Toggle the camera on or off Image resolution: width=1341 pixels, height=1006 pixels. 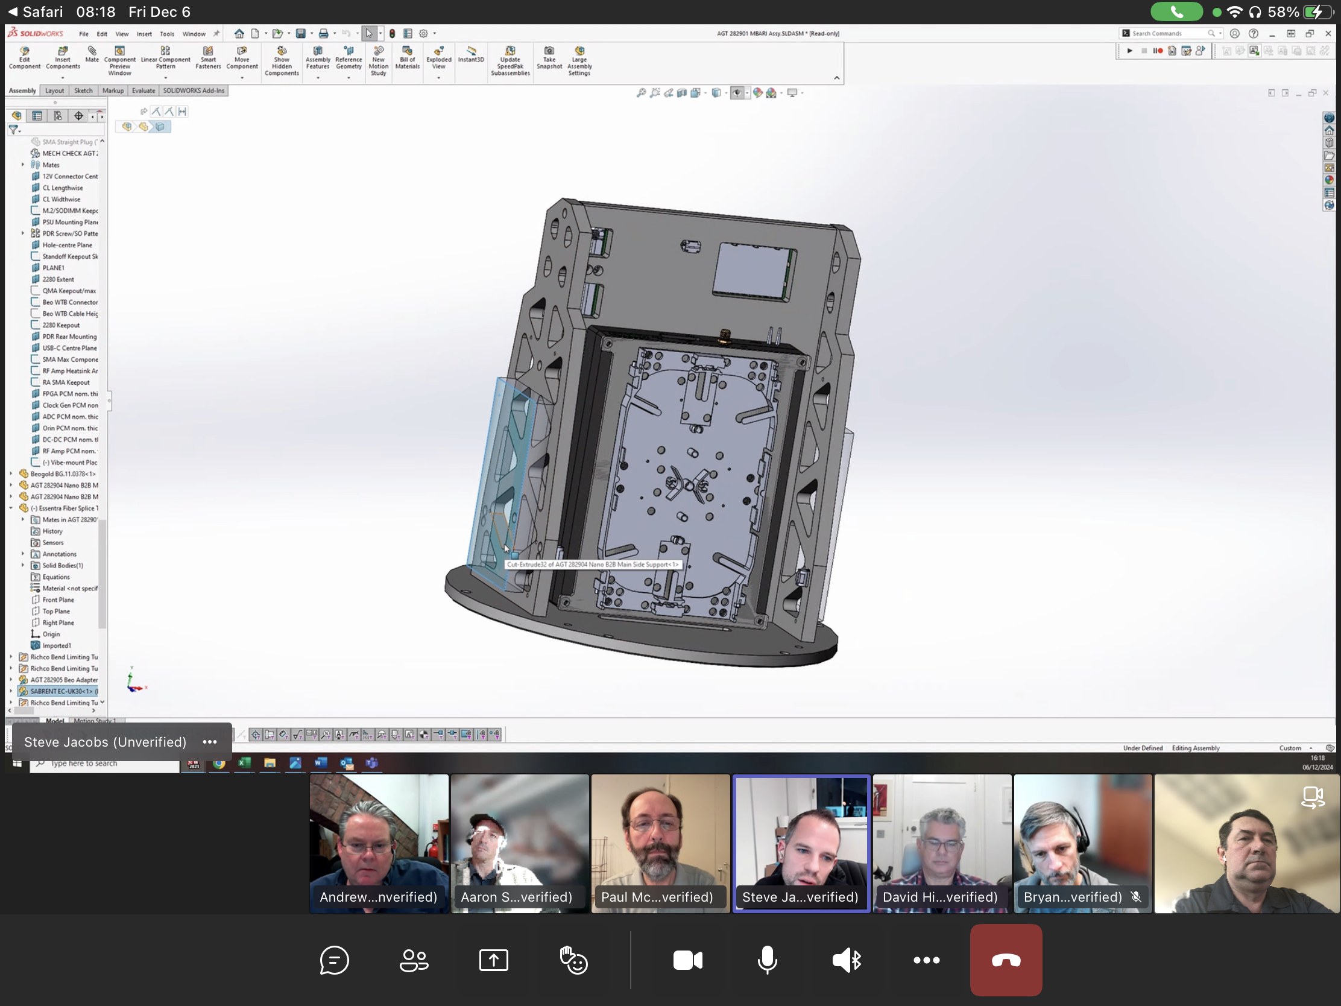click(687, 960)
